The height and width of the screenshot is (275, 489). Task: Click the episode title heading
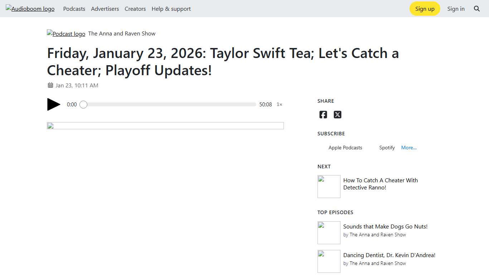click(223, 62)
